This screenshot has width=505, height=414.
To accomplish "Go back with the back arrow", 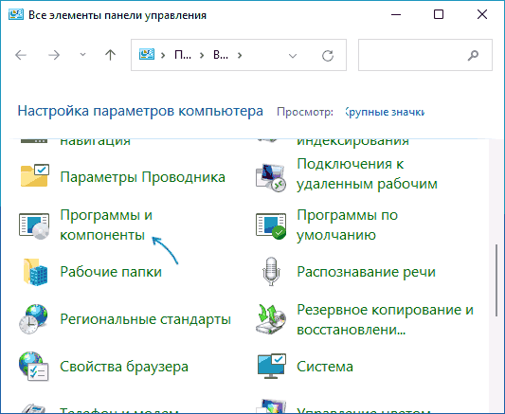I will tap(21, 55).
